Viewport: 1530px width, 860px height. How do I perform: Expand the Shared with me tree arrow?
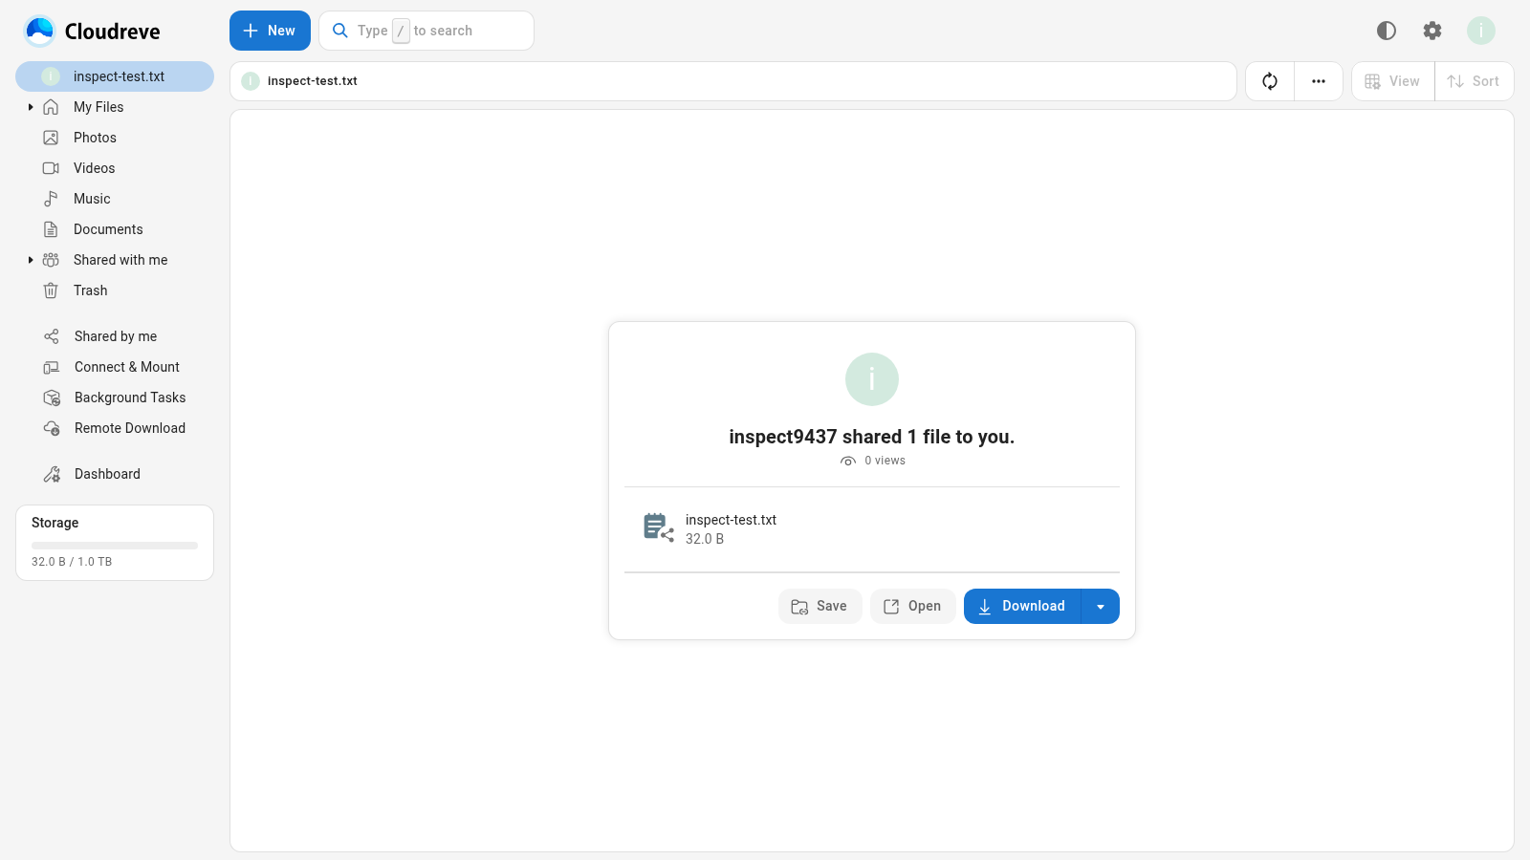[31, 260]
